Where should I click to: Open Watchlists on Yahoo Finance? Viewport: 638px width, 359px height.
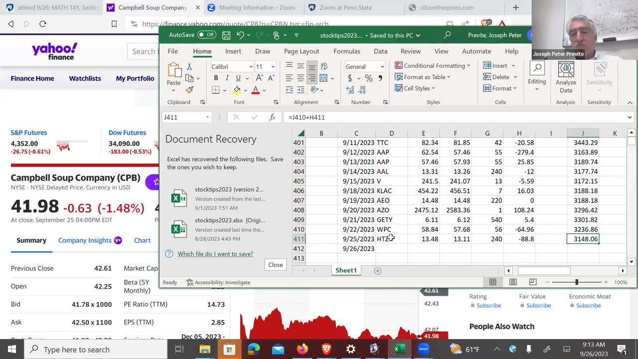85,78
